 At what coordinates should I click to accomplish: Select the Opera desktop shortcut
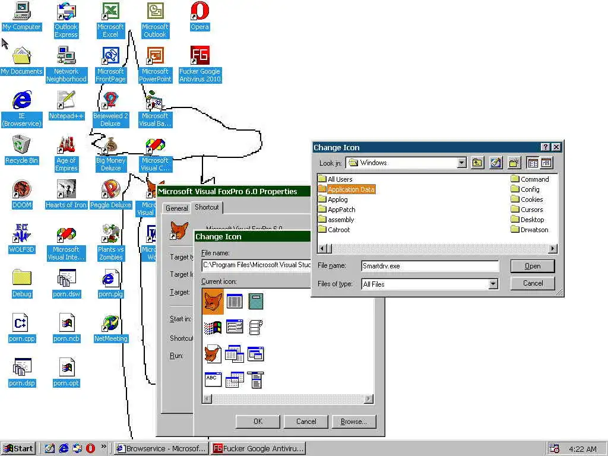pyautogui.click(x=199, y=16)
